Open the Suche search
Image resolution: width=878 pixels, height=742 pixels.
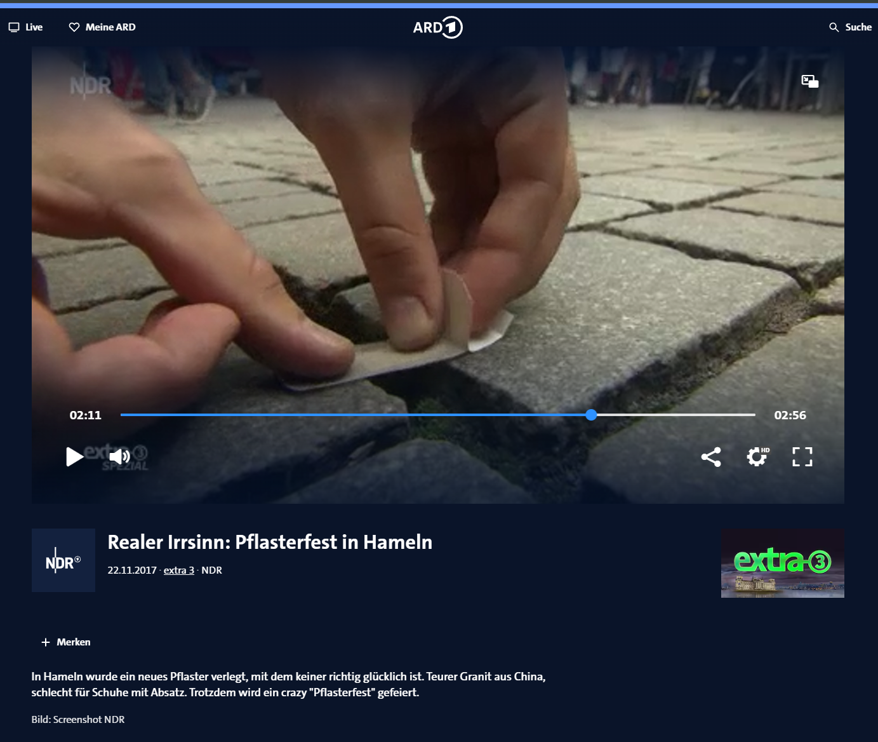point(850,27)
